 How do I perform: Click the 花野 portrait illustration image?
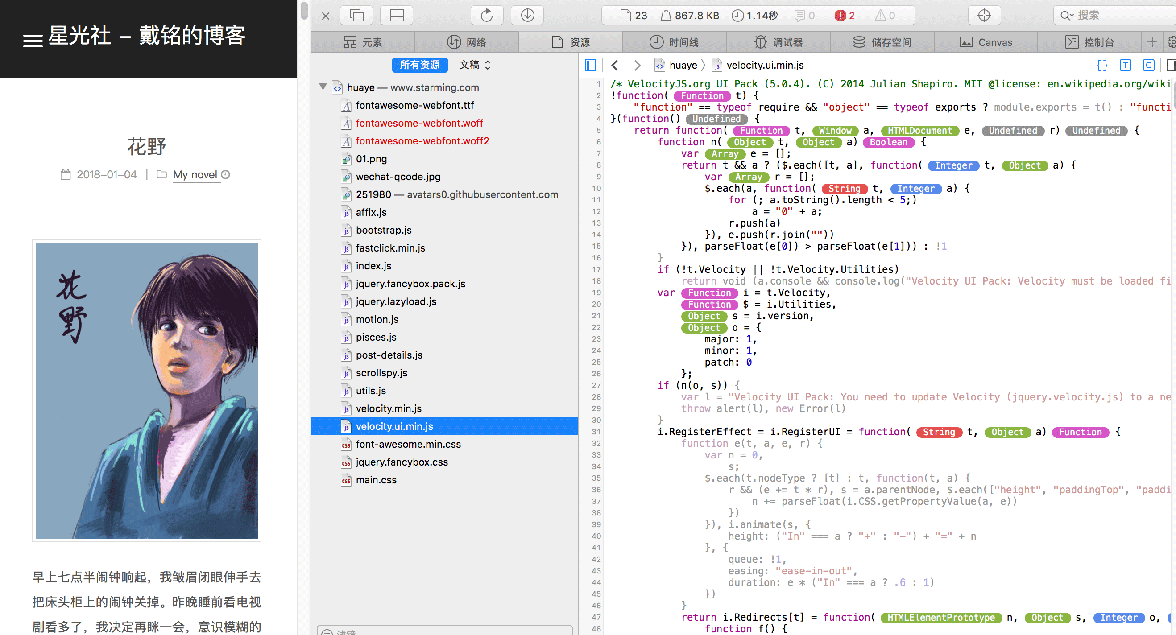coord(146,391)
